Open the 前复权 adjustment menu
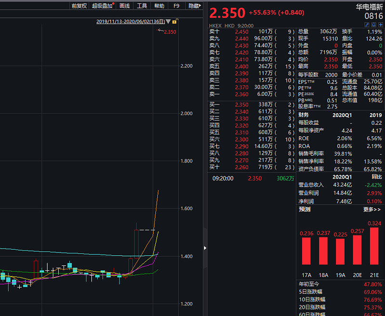This screenshot has width=385, height=316. [x=79, y=6]
